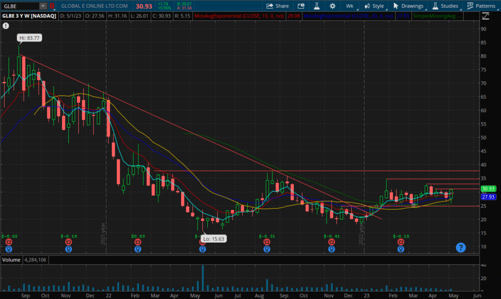Image resolution: width=501 pixels, height=299 pixels.
Task: Click the last price 30.93 in top bar
Action: pyautogui.click(x=144, y=6)
